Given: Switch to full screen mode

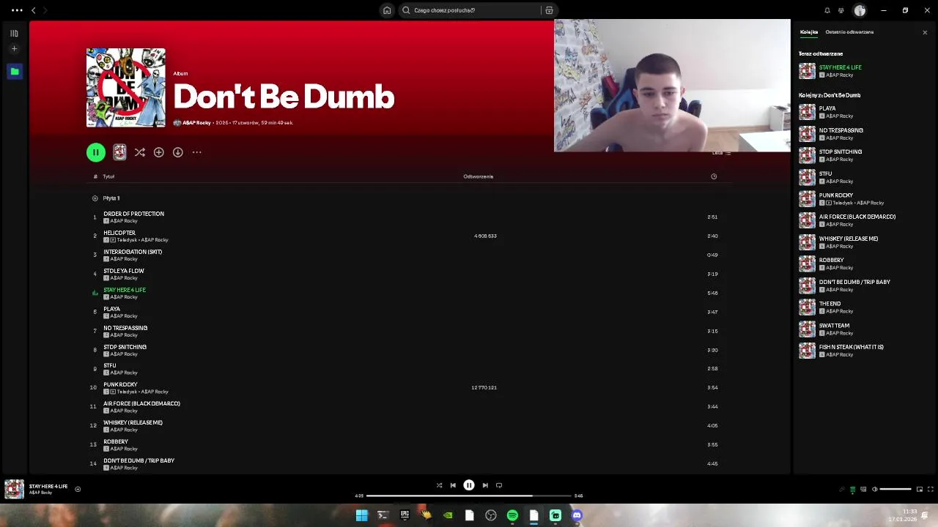Looking at the screenshot, I should (x=930, y=489).
